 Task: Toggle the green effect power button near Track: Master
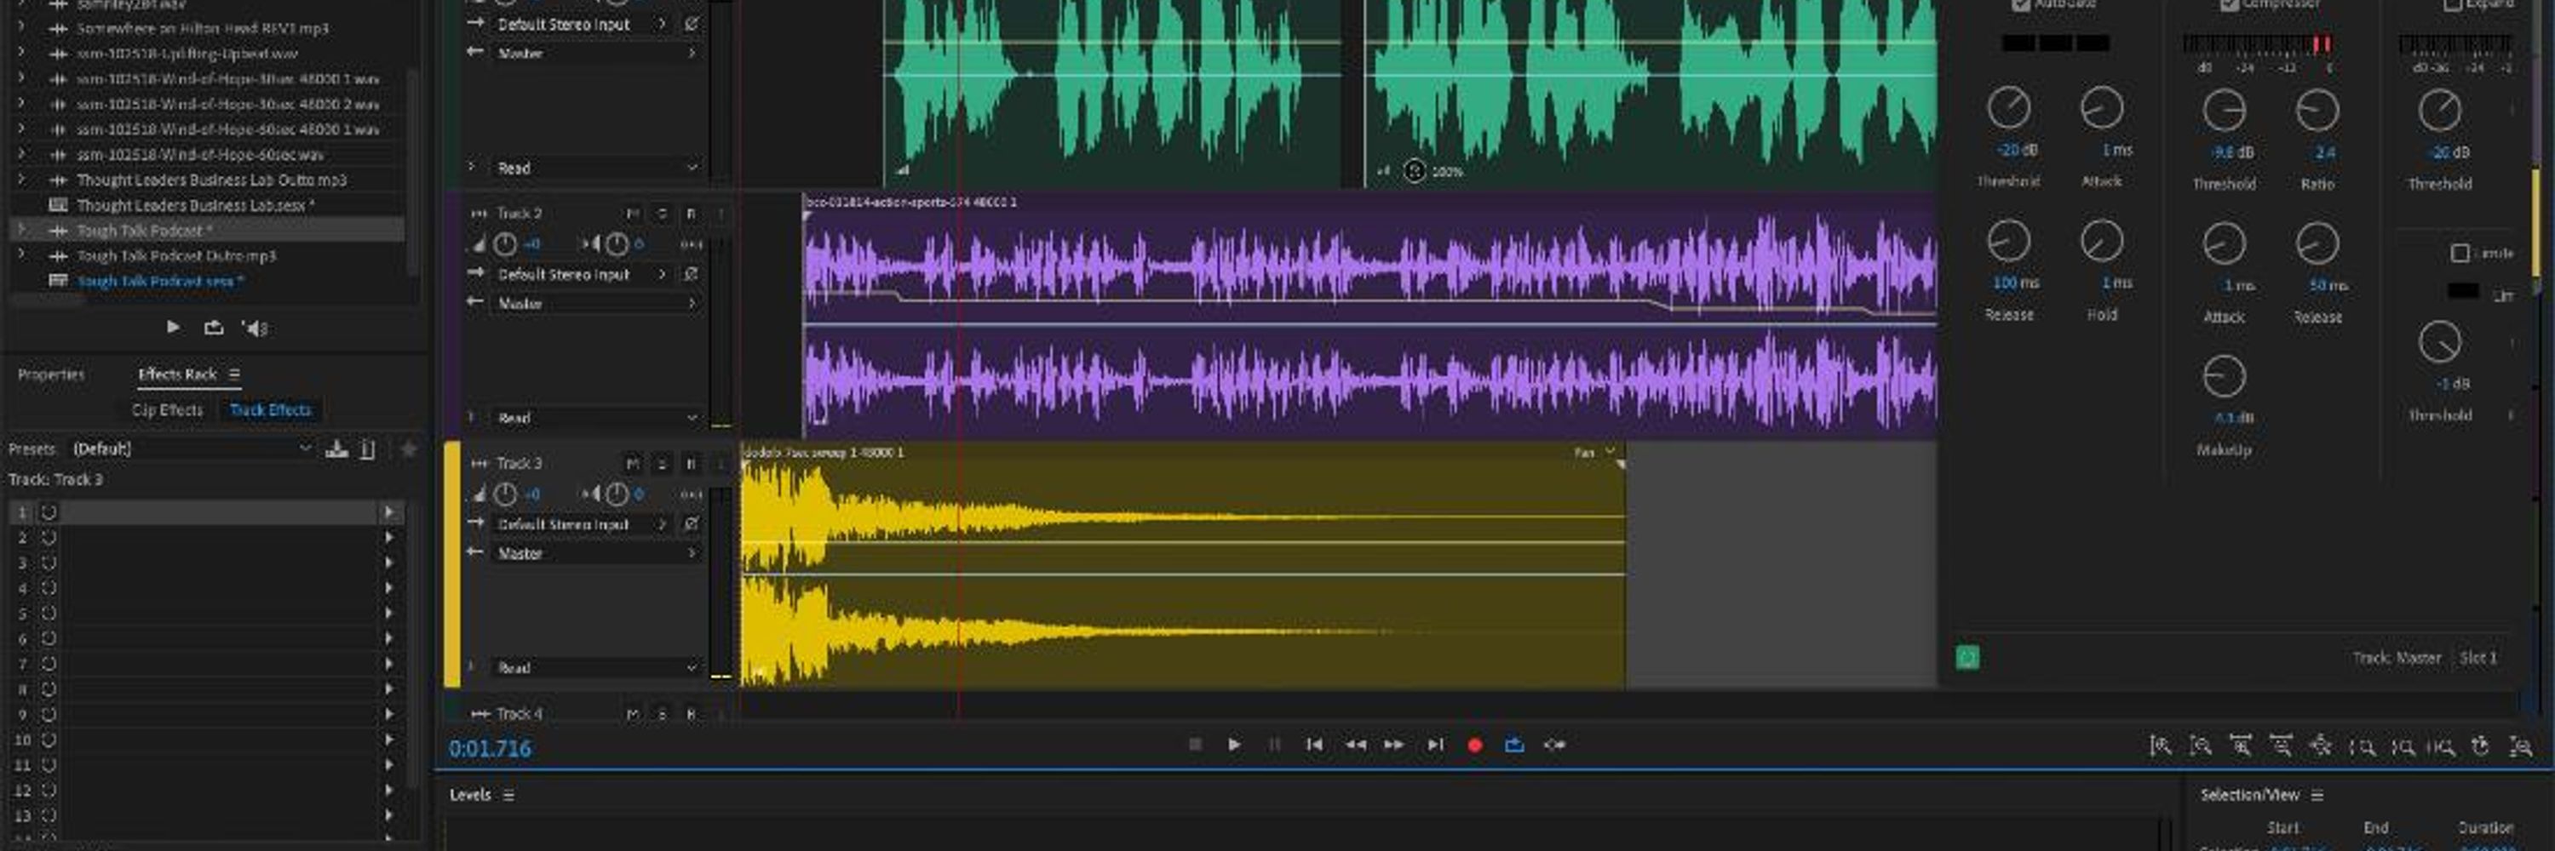click(1968, 658)
